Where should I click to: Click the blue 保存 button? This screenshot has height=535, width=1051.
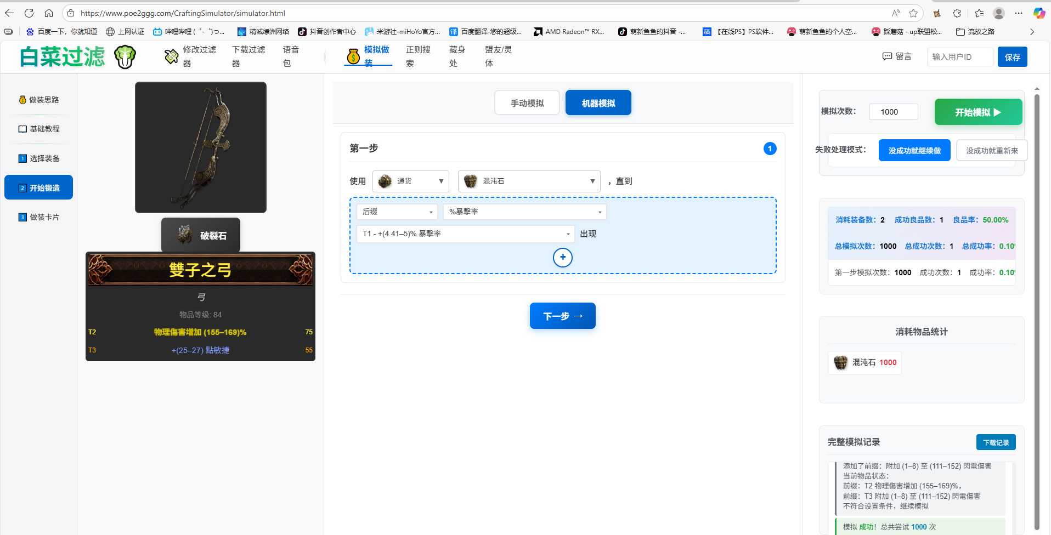(x=1012, y=57)
